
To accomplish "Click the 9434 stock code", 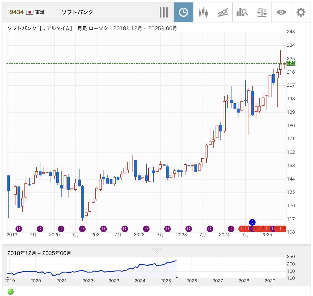I will tap(17, 12).
